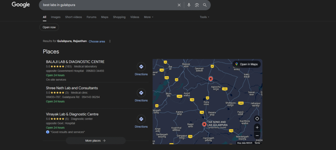
Task: Select the All search tab
Action: coord(44,17)
